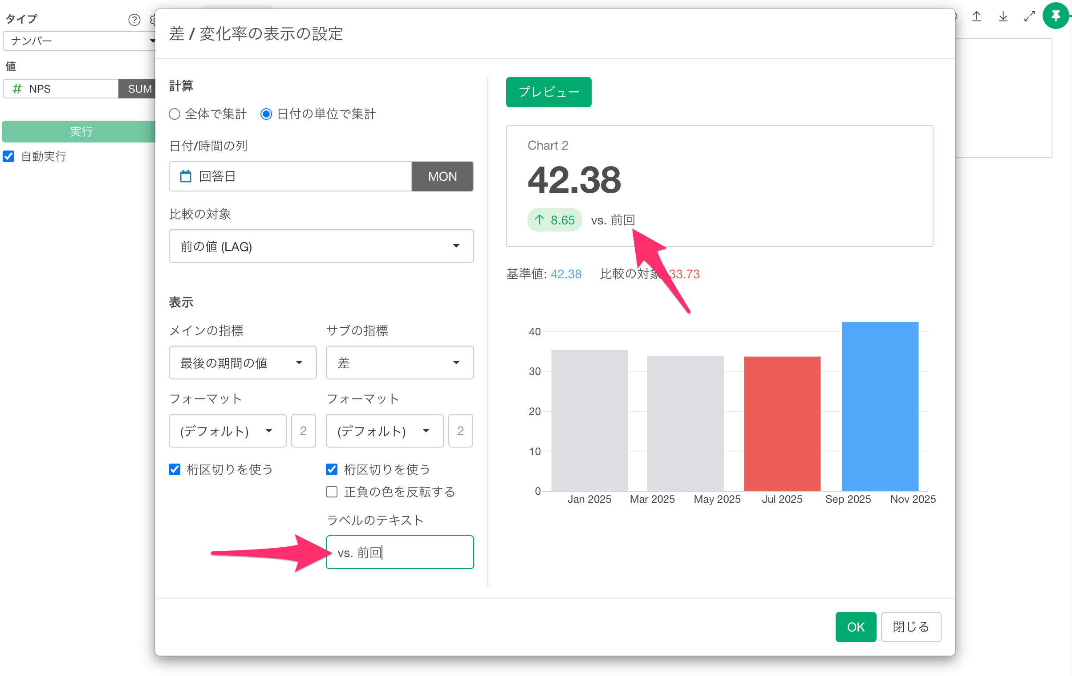Viewport: 1072px width, 676px height.
Task: Click the upload/export arrow icon
Action: pos(977,17)
